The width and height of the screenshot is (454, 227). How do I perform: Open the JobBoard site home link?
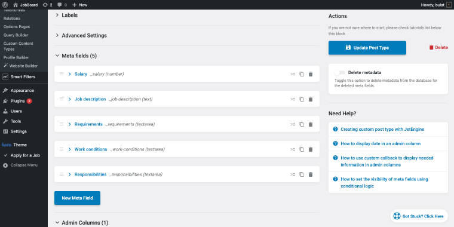coord(26,5)
